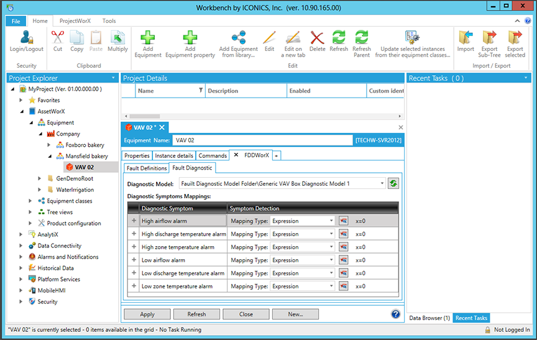Open the help question mark icon
This screenshot has height=340, width=537.
pos(395,314)
